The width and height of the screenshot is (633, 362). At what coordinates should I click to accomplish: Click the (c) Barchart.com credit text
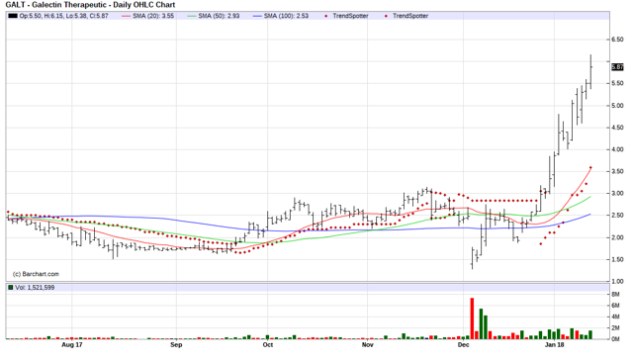point(36,274)
